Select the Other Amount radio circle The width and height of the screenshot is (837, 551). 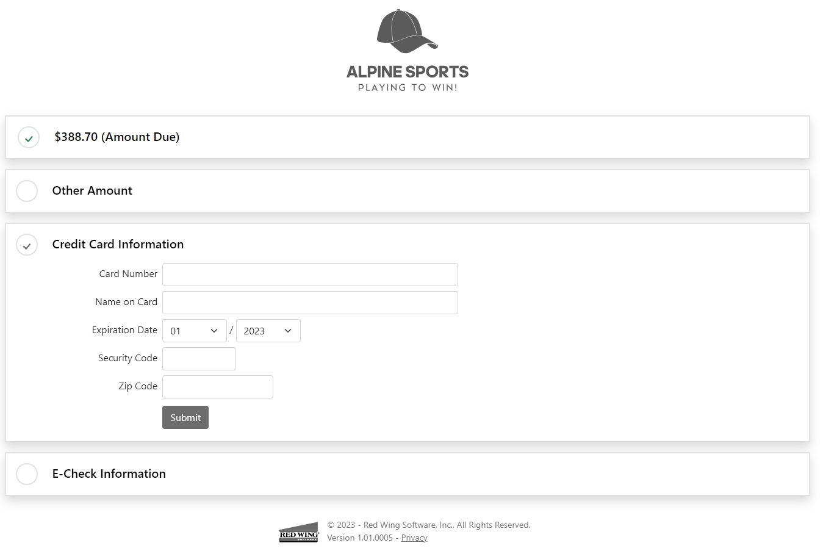(27, 191)
